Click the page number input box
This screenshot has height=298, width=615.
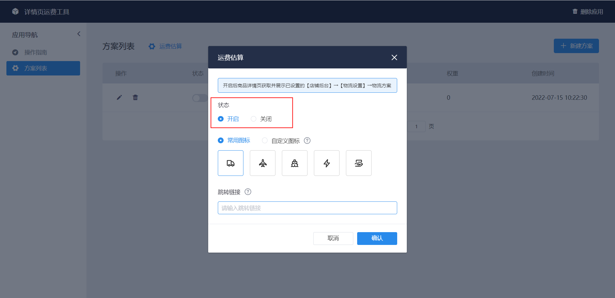(x=416, y=127)
